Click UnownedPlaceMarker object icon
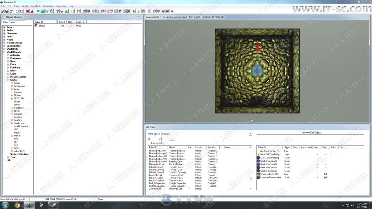This screenshot has width=372, height=209. click(258, 177)
